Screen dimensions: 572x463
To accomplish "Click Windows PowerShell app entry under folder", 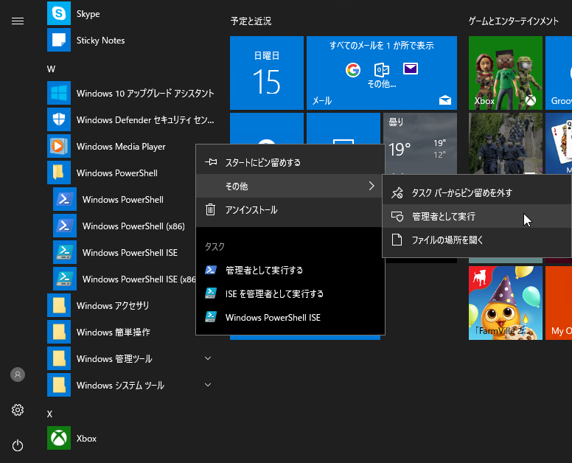I will (x=124, y=199).
